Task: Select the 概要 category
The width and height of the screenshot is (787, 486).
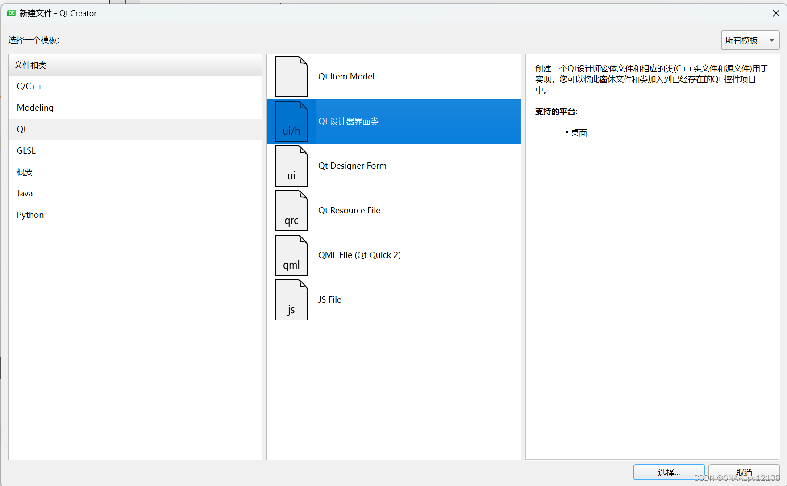Action: coord(135,172)
